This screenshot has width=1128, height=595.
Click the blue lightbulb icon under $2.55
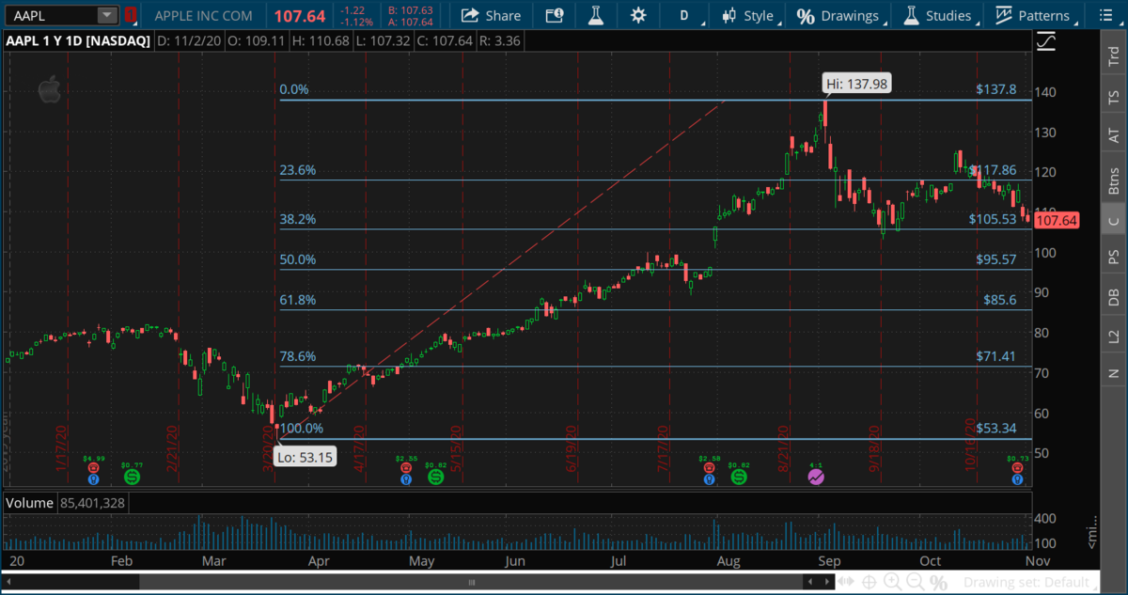pyautogui.click(x=405, y=479)
